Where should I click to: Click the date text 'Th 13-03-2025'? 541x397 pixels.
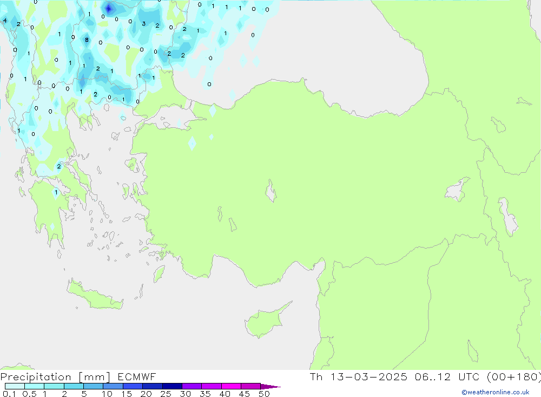coord(359,377)
